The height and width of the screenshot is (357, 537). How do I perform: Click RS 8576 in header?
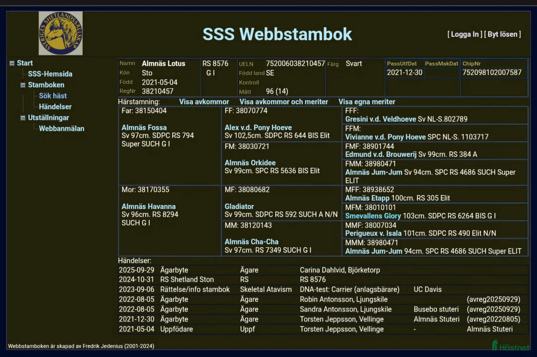[x=215, y=63]
